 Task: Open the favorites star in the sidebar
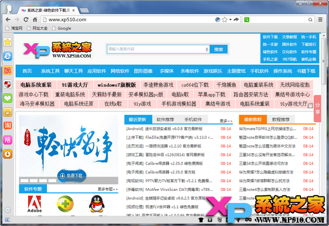click(x=8, y=42)
